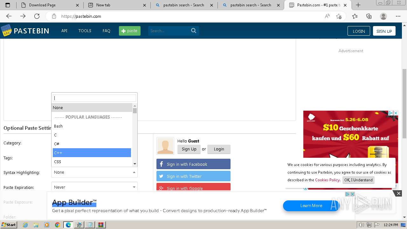
Task: Open Edge Settings and more menu
Action: tap(398, 16)
